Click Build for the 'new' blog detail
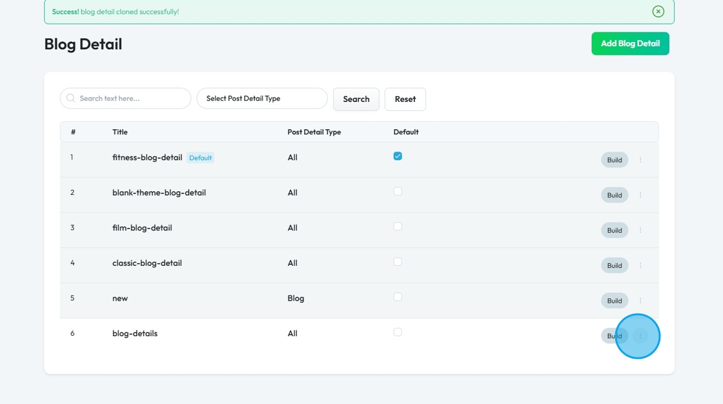The image size is (723, 404). [614, 301]
